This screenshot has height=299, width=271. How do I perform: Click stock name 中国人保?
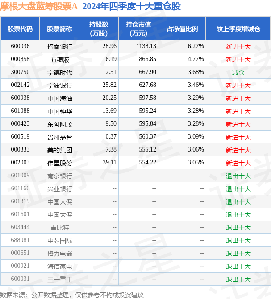tap(60, 201)
